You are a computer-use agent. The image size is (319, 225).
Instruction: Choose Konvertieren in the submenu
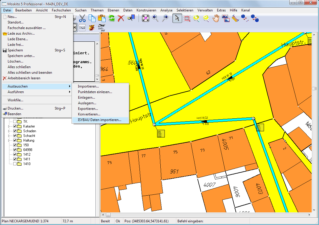[100, 114]
